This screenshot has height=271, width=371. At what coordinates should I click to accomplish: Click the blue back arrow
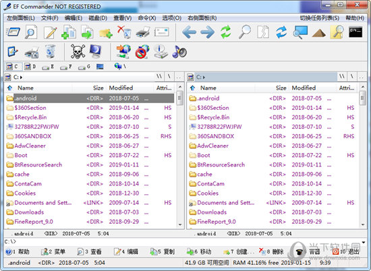click(x=190, y=32)
